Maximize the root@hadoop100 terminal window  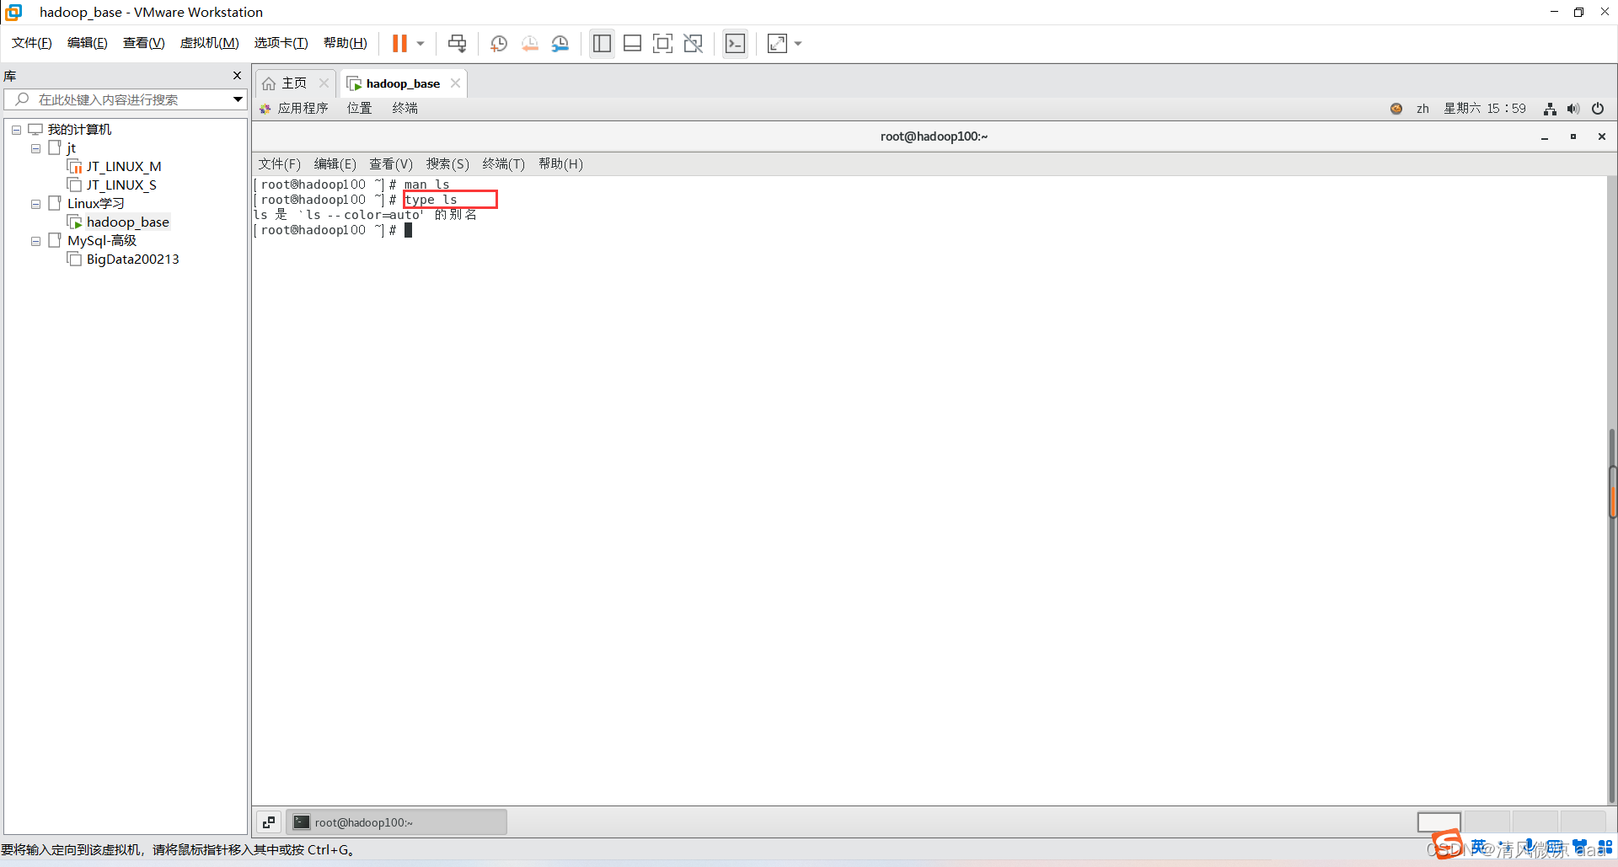(1573, 136)
